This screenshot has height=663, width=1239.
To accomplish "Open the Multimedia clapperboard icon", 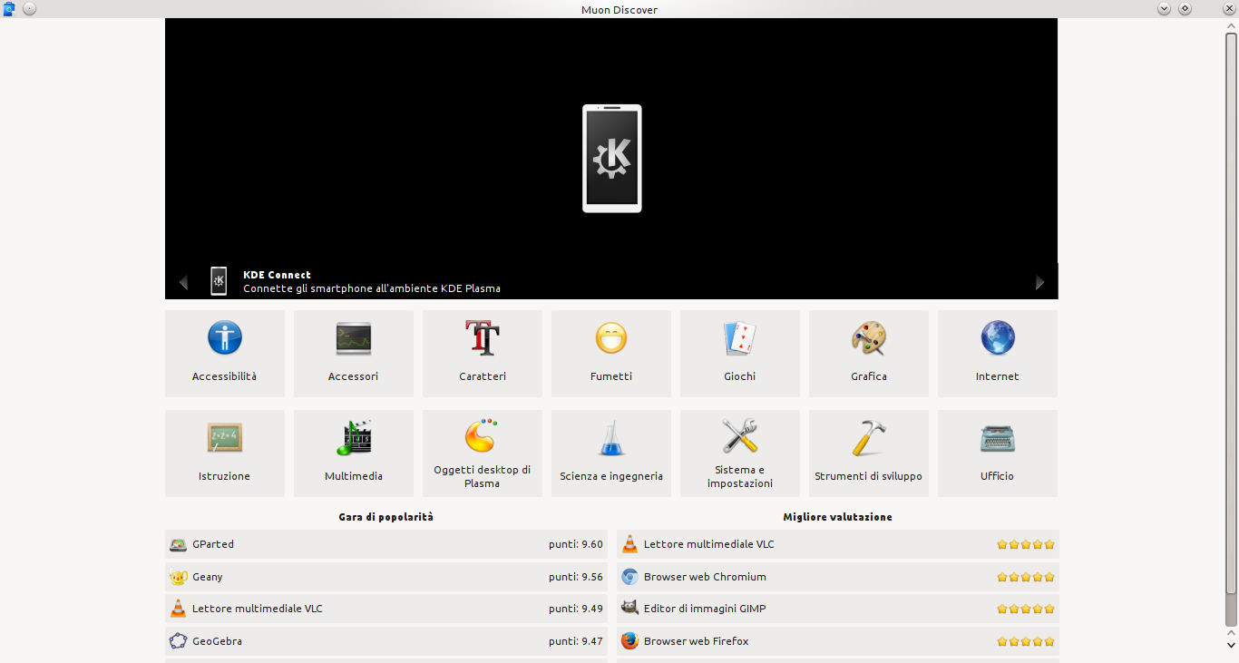I will pos(353,438).
